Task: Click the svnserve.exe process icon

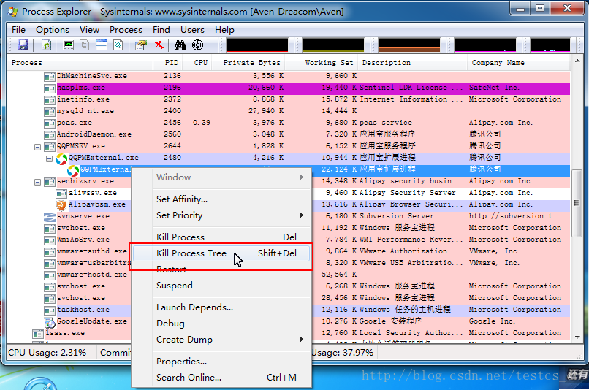Action: pos(50,217)
